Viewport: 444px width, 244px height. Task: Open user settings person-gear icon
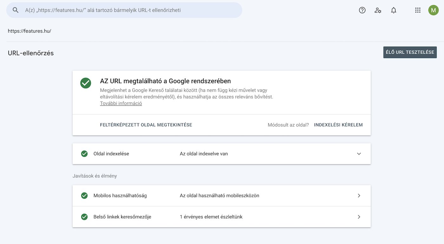pos(378,10)
